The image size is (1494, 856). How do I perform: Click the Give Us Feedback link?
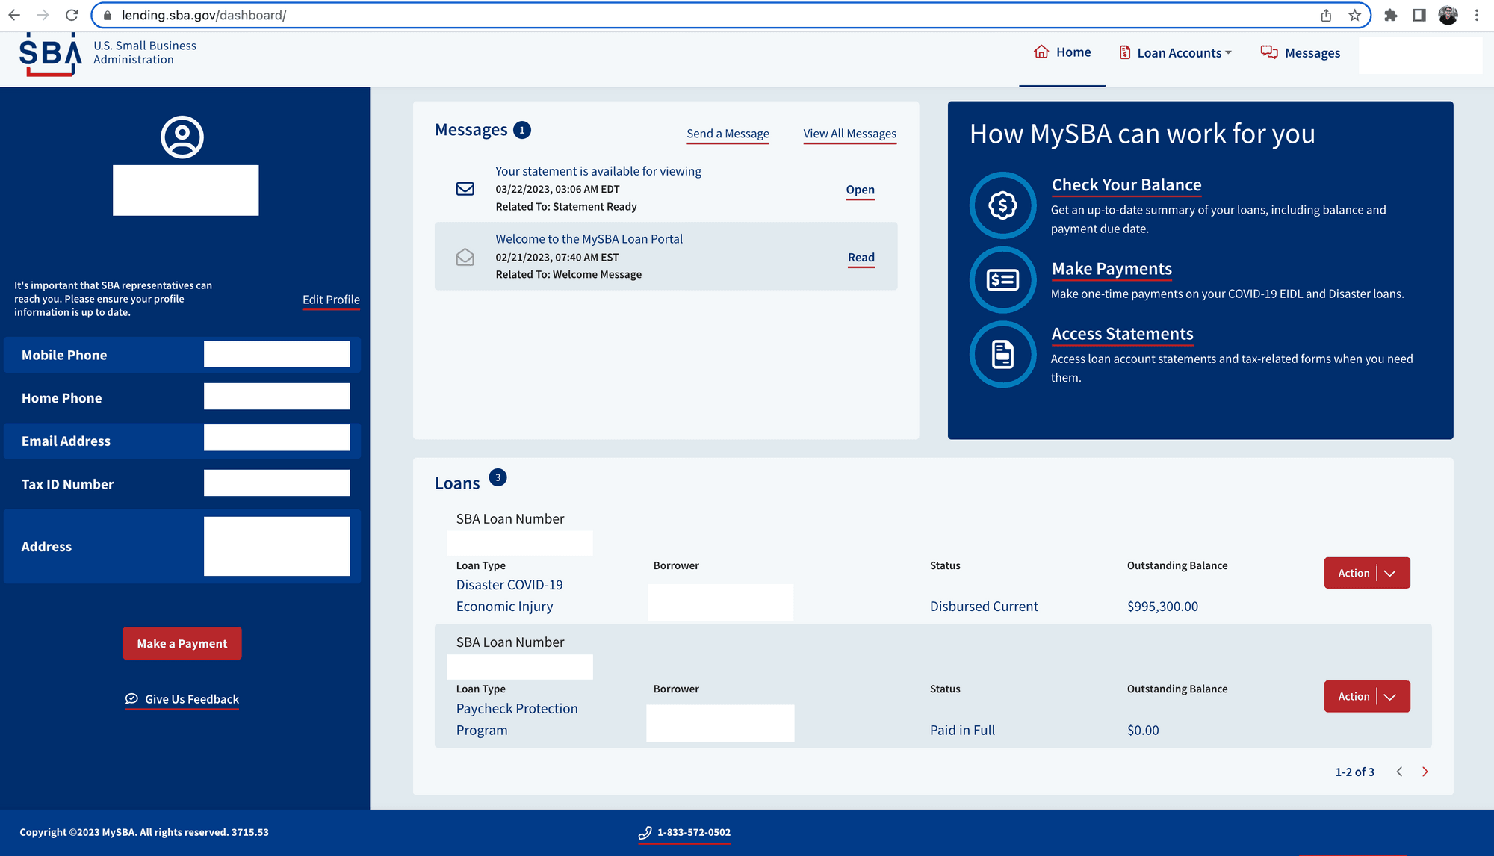tap(182, 699)
